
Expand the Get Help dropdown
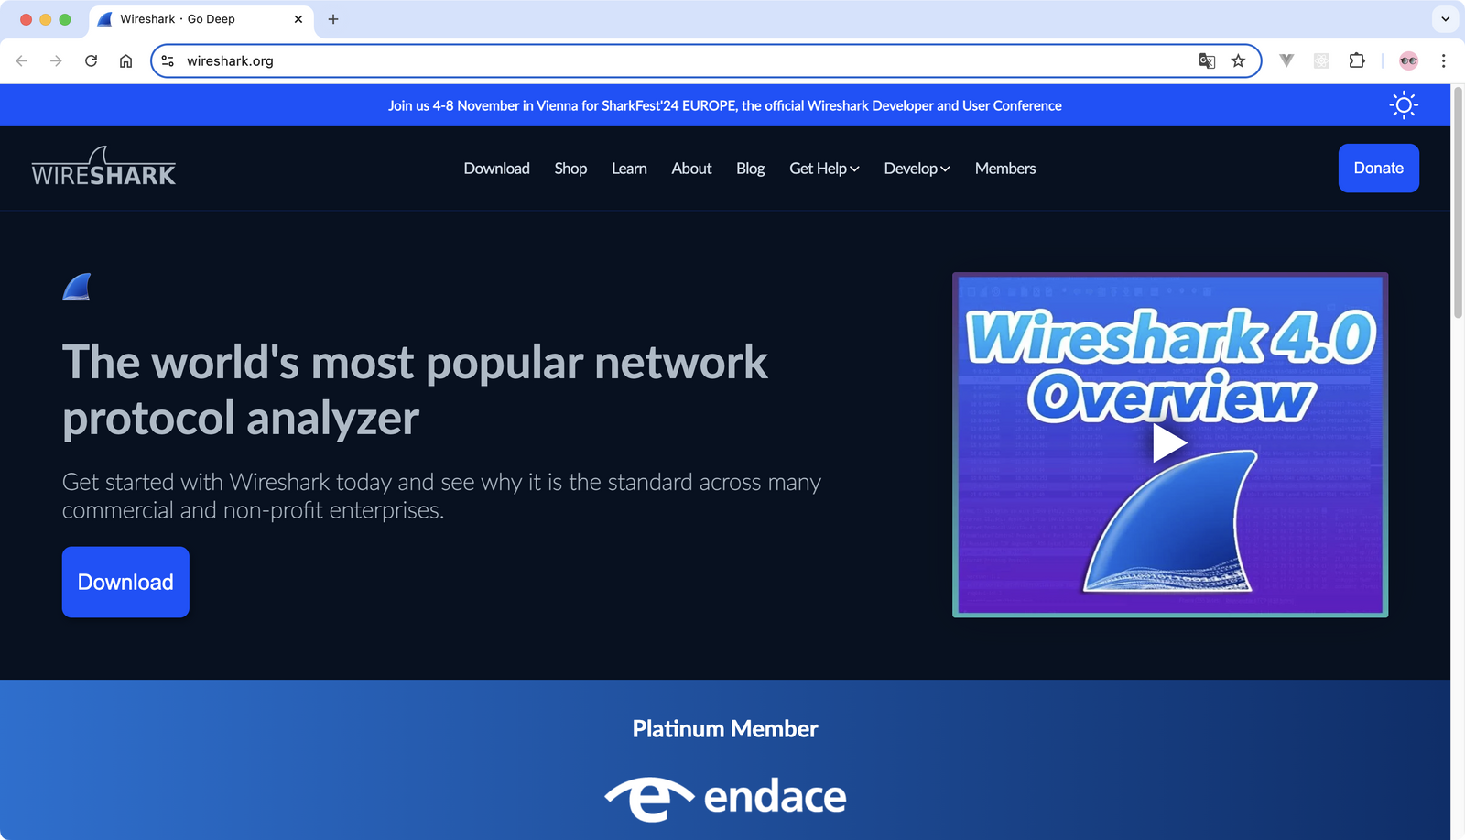(824, 169)
